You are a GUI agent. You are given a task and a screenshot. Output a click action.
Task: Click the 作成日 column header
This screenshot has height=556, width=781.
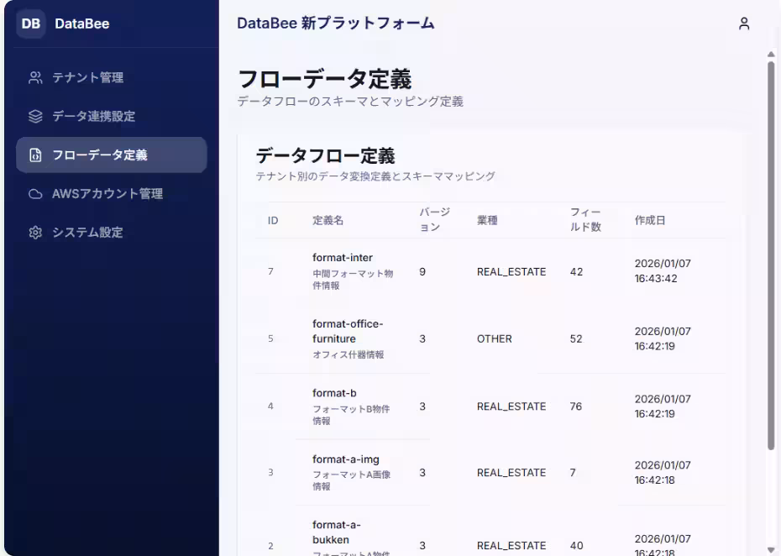coord(650,221)
